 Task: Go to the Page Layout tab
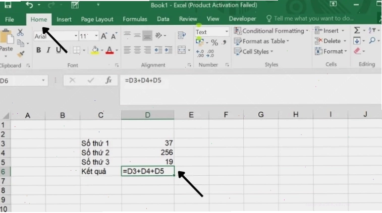(97, 20)
